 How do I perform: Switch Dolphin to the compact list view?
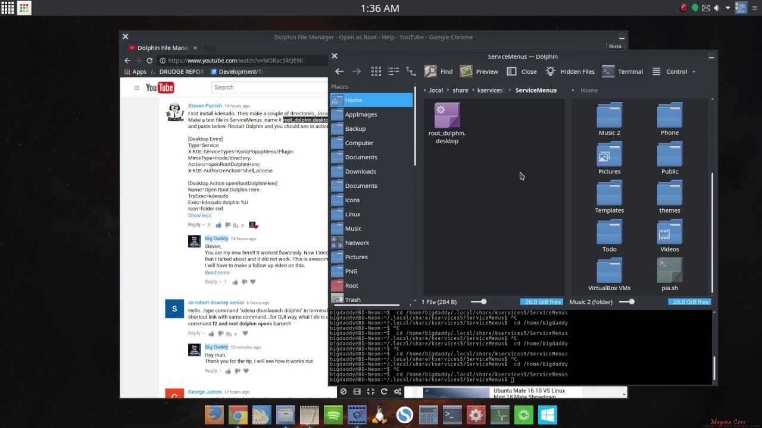394,71
